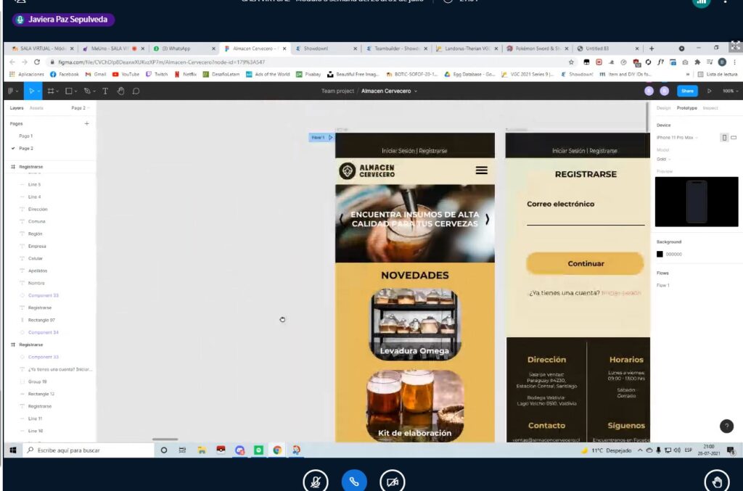The width and height of the screenshot is (743, 491).
Task: Select the Frame tool
Action: (x=51, y=91)
